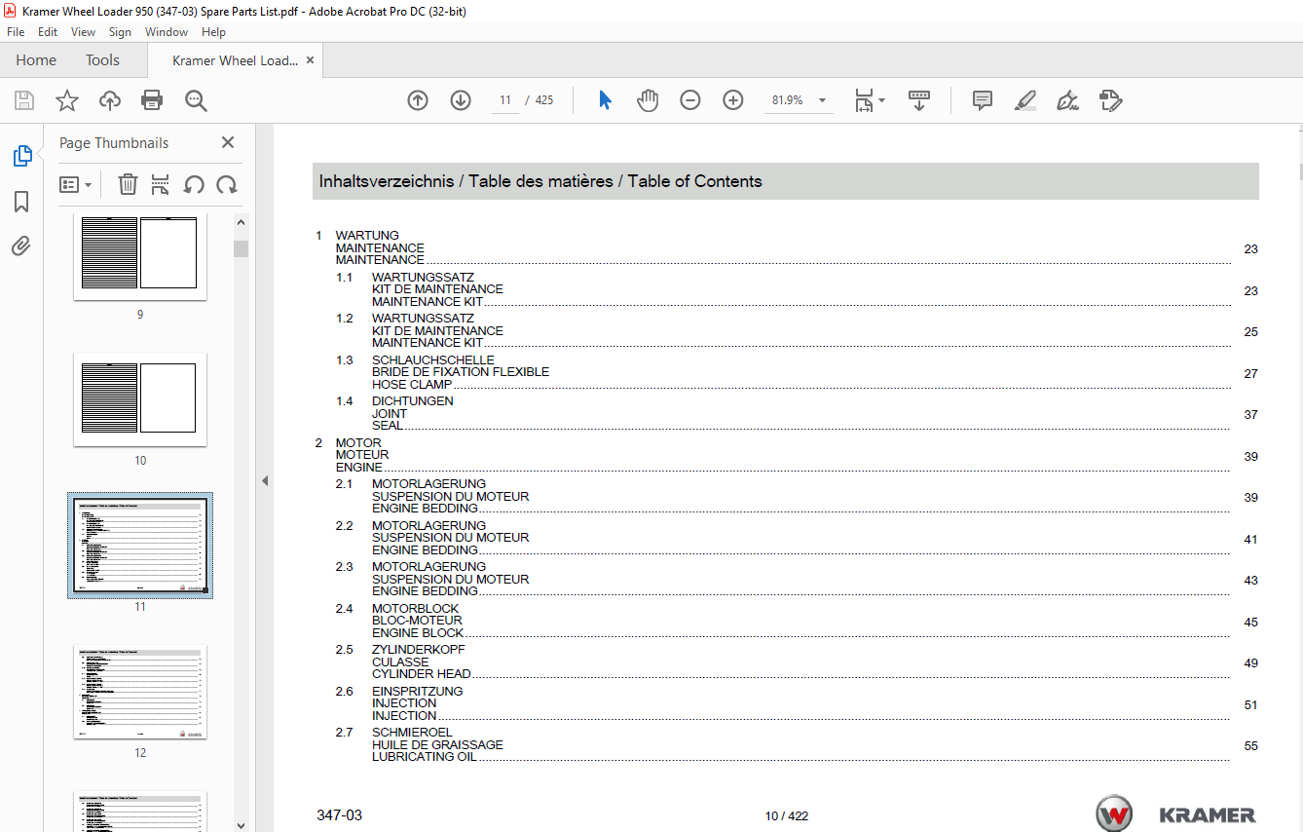Open the Find text magnifier tool
1303x832 pixels.
tap(196, 100)
